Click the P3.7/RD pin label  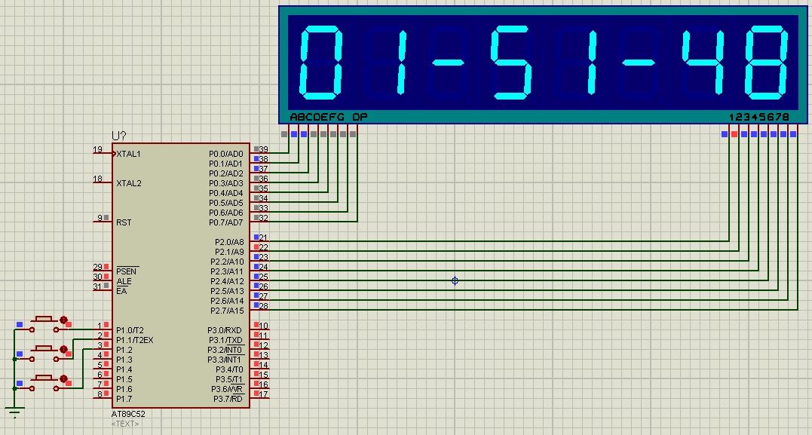(228, 400)
